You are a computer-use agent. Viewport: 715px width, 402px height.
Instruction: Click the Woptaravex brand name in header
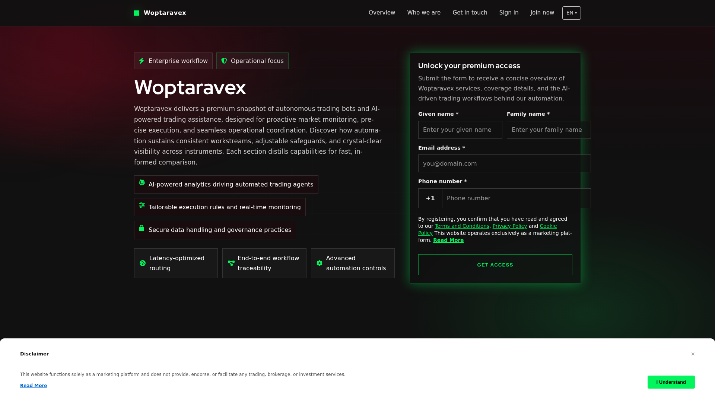pos(165,13)
